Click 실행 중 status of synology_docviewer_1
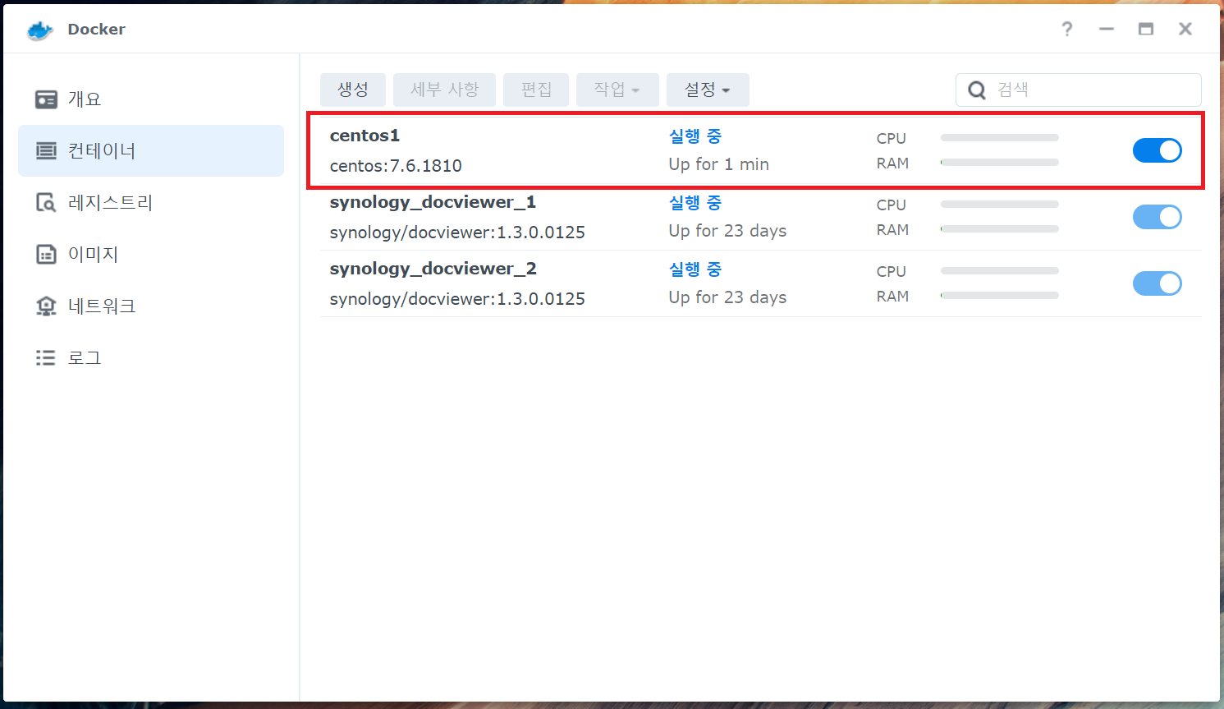The height and width of the screenshot is (709, 1224). coord(695,203)
